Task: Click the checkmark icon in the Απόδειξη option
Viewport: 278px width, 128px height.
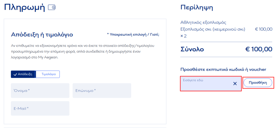Action: pos(15,74)
